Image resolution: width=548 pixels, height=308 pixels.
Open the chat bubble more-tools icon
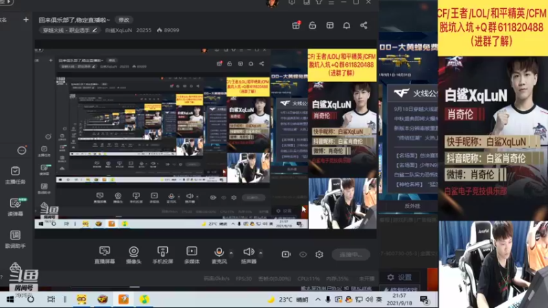point(22,150)
